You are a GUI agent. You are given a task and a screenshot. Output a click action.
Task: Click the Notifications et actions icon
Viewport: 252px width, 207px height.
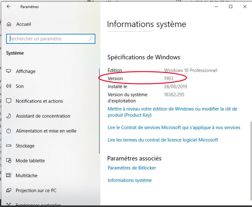pyautogui.click(x=9, y=101)
